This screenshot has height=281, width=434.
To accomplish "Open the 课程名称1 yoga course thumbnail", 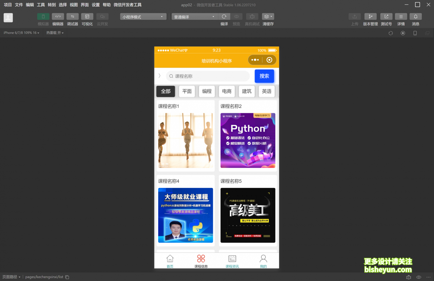I will pyautogui.click(x=185, y=140).
